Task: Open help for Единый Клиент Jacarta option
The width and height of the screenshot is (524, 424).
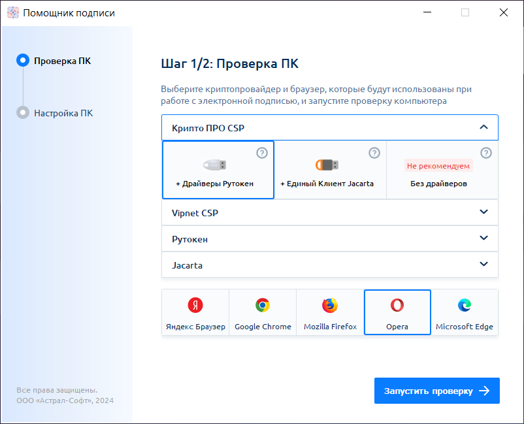Action: [374, 153]
